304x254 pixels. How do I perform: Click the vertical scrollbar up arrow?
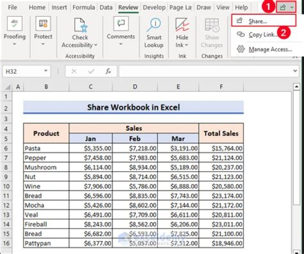pyautogui.click(x=296, y=86)
